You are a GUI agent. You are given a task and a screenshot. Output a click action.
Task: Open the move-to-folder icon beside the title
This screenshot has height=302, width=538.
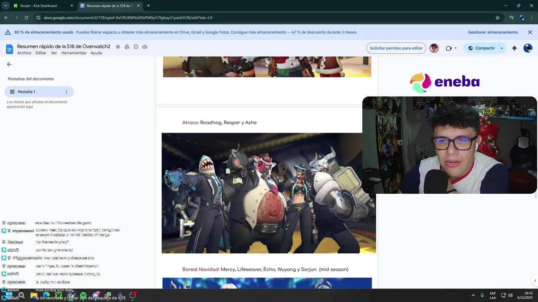point(127,47)
